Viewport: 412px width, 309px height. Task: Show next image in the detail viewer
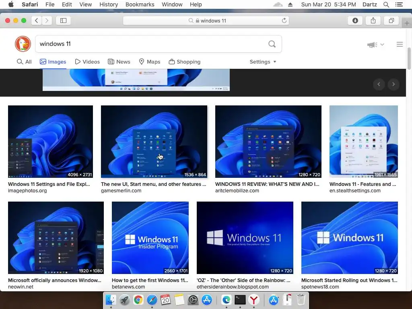coord(393,84)
